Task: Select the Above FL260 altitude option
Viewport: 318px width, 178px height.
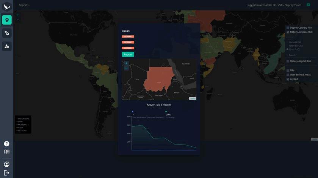Action: (x=295, y=42)
